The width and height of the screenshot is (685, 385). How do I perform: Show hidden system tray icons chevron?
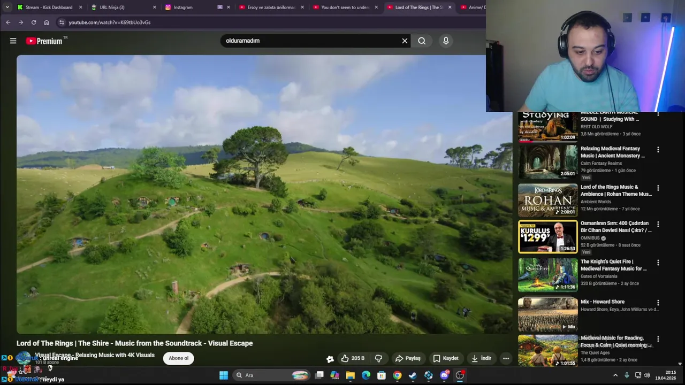[x=615, y=375]
